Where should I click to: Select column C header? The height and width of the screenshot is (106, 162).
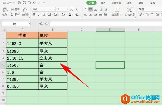(x=82, y=30)
